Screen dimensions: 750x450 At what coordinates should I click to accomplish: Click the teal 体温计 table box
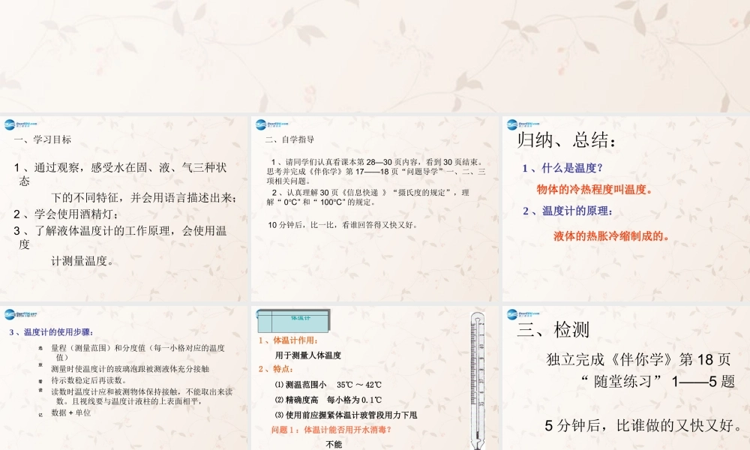coord(293,321)
